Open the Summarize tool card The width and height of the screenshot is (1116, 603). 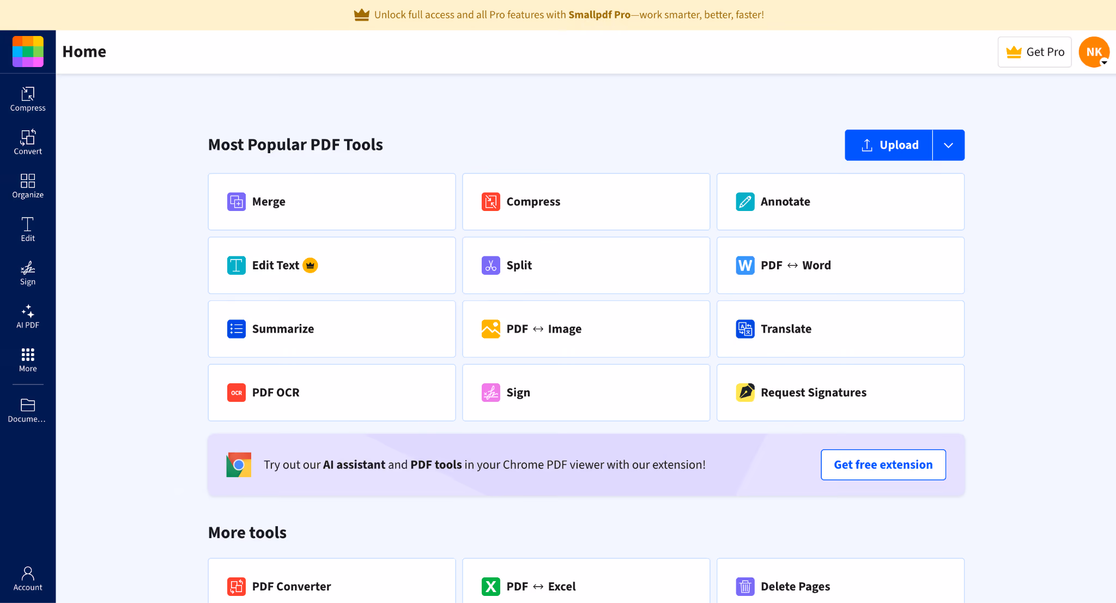[332, 329]
